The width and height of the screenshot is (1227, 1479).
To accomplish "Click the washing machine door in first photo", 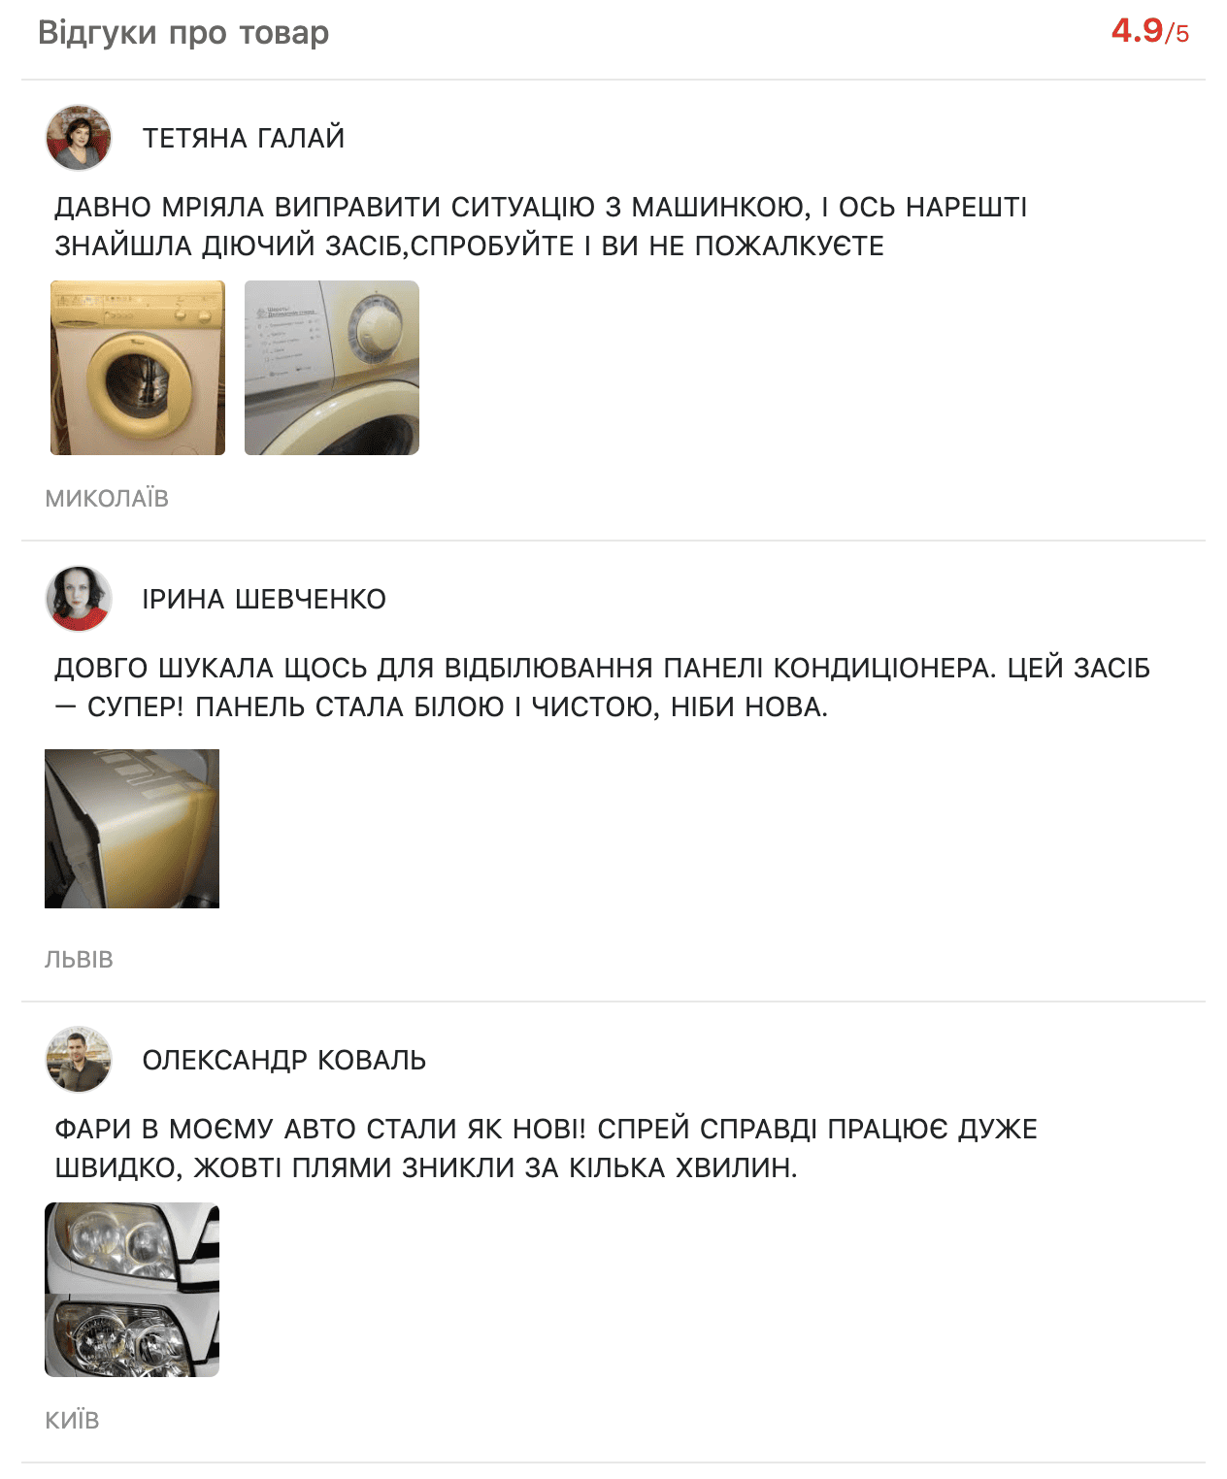I will click(139, 379).
